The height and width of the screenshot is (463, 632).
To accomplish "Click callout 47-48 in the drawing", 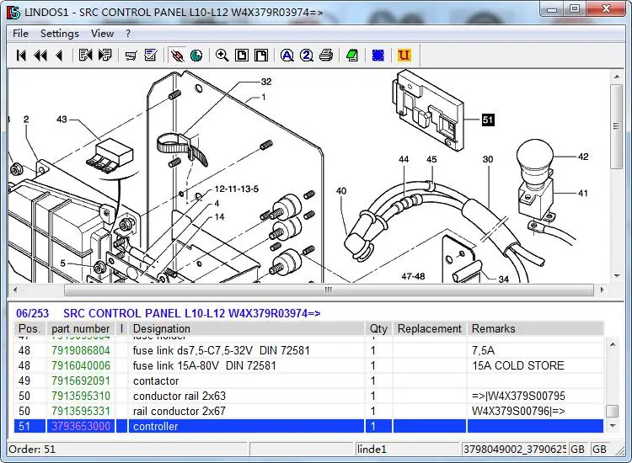I will [x=413, y=276].
